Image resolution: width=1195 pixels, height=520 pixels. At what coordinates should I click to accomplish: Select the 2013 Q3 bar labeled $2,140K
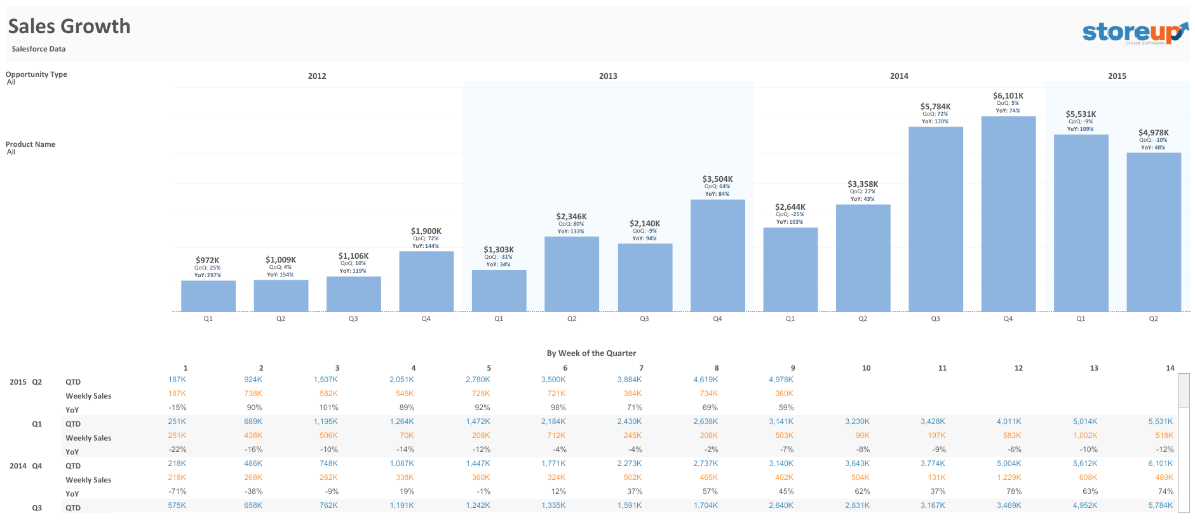click(x=645, y=278)
